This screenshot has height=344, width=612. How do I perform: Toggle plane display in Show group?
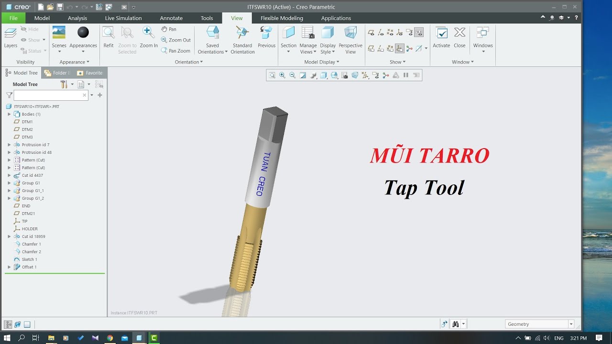[371, 32]
